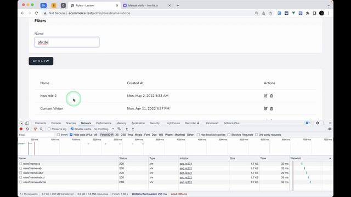The image size is (351, 197).
Task: Open the Chrome profile avatar
Action: (322, 13)
